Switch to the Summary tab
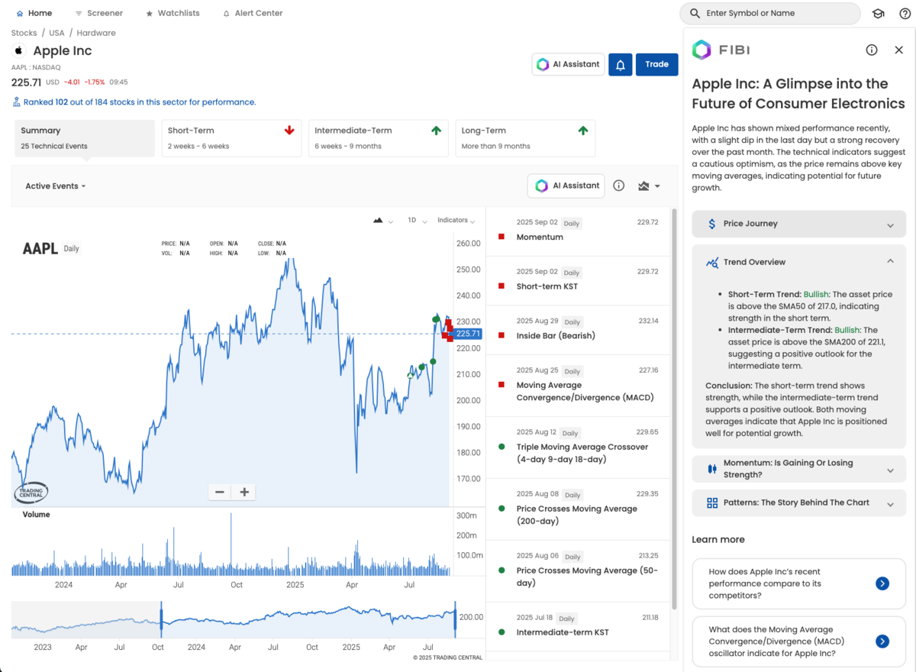This screenshot has width=916, height=672. pos(84,137)
